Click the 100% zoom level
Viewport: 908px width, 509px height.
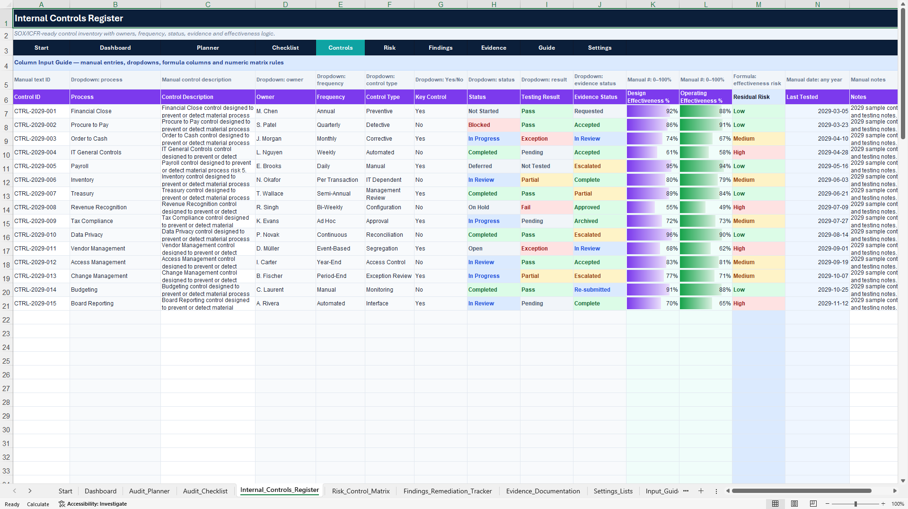click(x=898, y=504)
